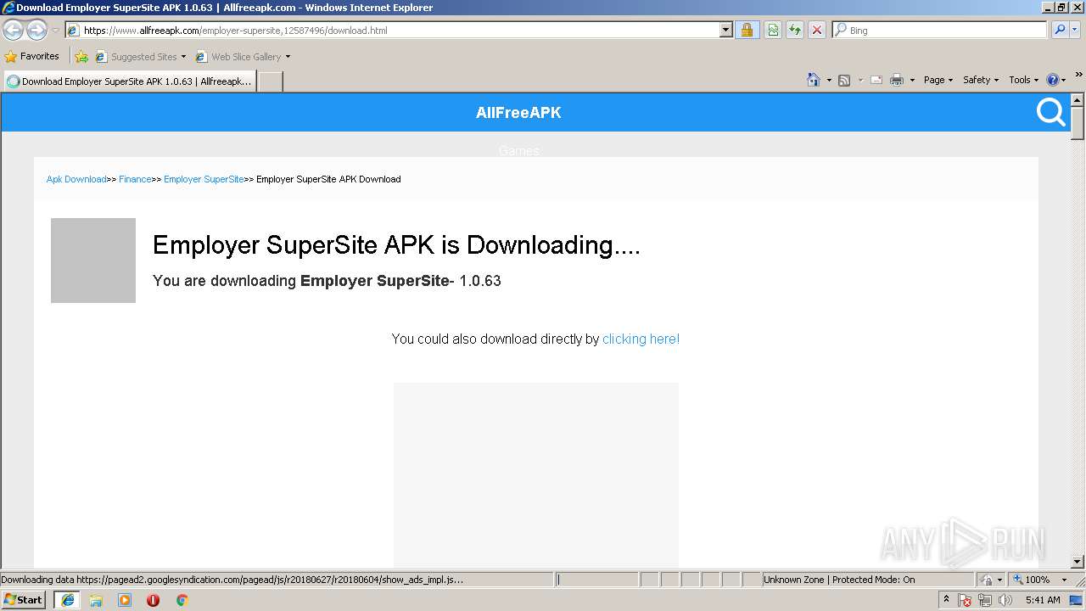
Task: Click the 'clicking here!' direct download link
Action: 641,339
